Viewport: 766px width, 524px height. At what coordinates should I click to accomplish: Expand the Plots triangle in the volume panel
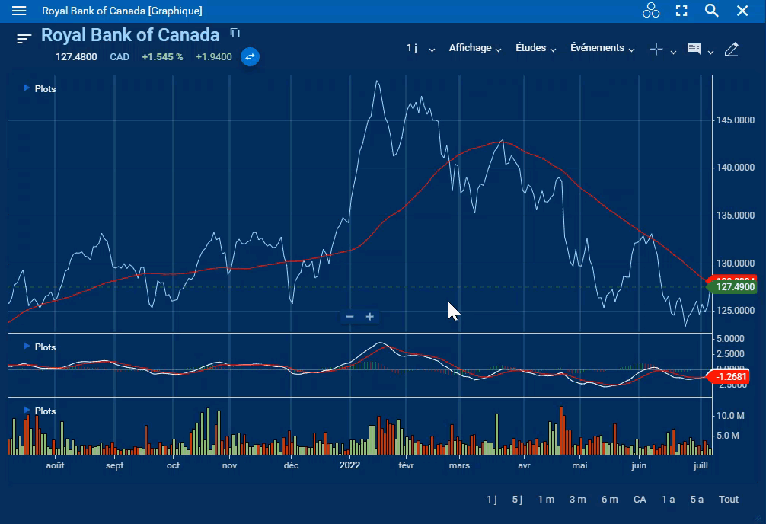[27, 411]
